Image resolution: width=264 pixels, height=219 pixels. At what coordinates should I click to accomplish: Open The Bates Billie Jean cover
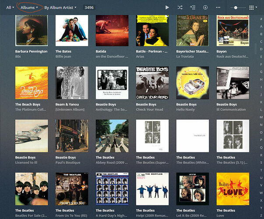[x=72, y=31]
